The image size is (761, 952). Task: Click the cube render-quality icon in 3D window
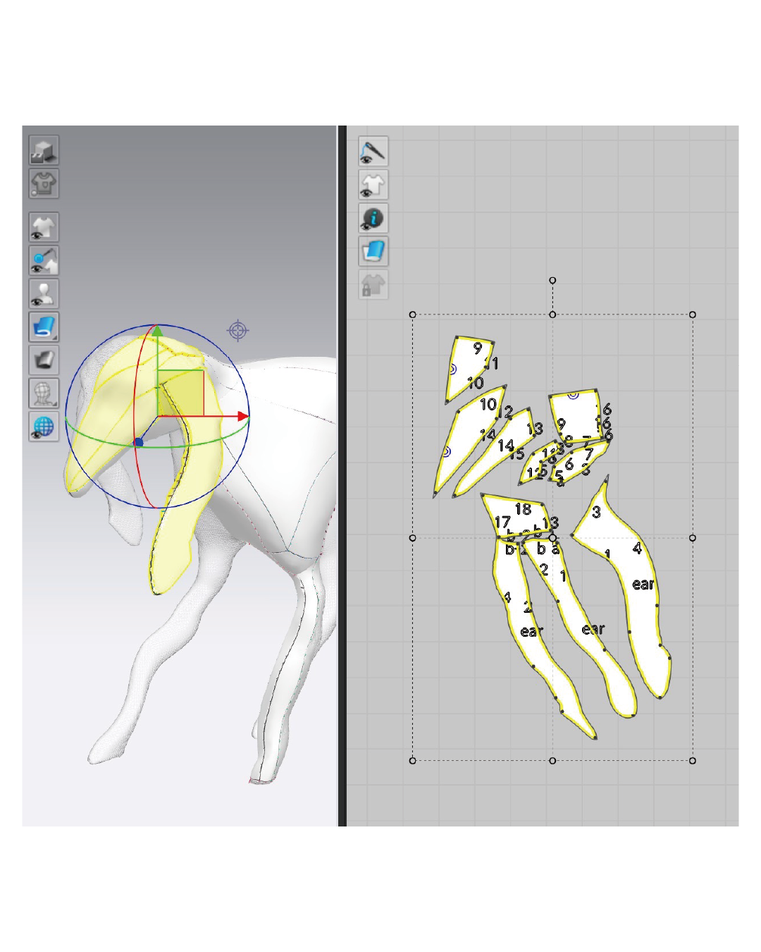[44, 150]
